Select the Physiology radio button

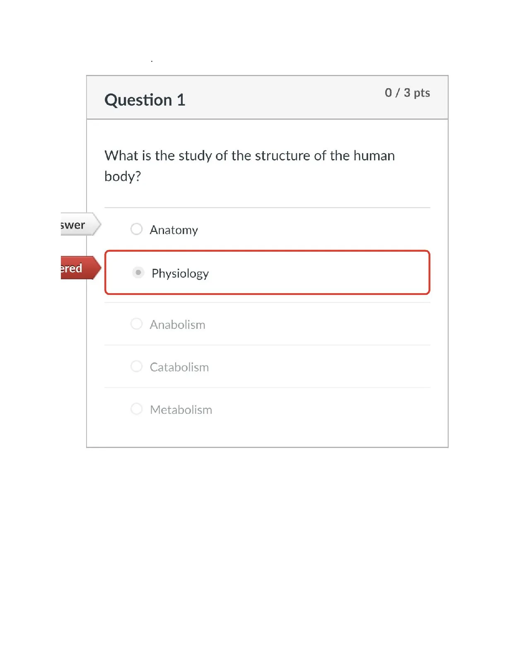pyautogui.click(x=138, y=273)
